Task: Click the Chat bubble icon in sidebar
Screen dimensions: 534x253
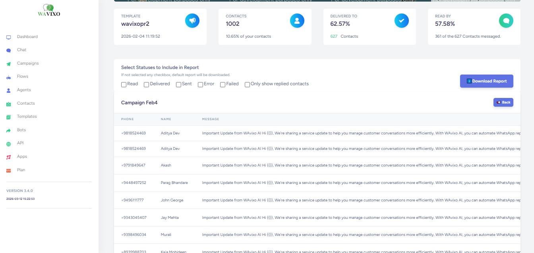Action: [8, 50]
